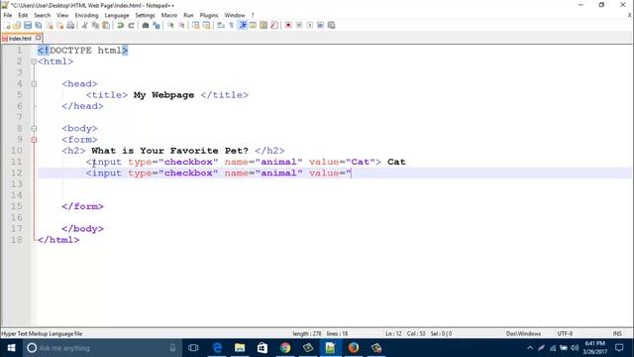Start macro recording with red record icon
The width and height of the screenshot is (634, 357).
(x=288, y=26)
